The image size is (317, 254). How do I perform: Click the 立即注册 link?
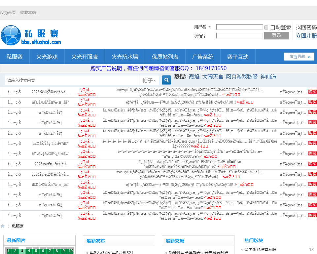coord(306,36)
